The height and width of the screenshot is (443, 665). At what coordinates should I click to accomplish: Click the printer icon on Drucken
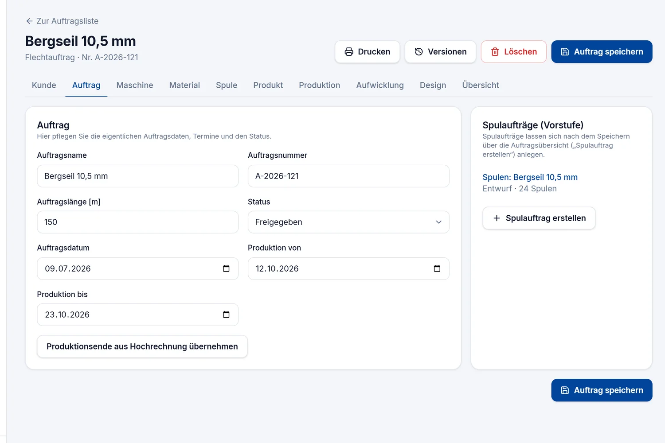click(x=349, y=52)
